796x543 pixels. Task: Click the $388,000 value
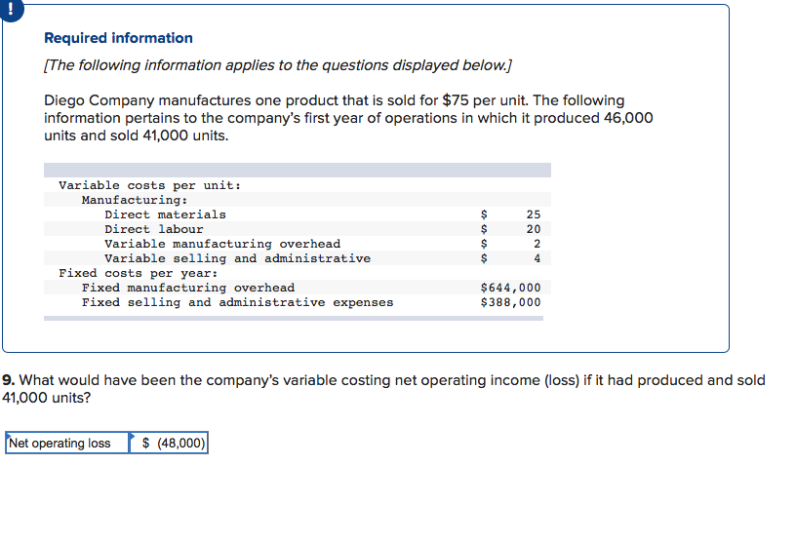point(511,302)
